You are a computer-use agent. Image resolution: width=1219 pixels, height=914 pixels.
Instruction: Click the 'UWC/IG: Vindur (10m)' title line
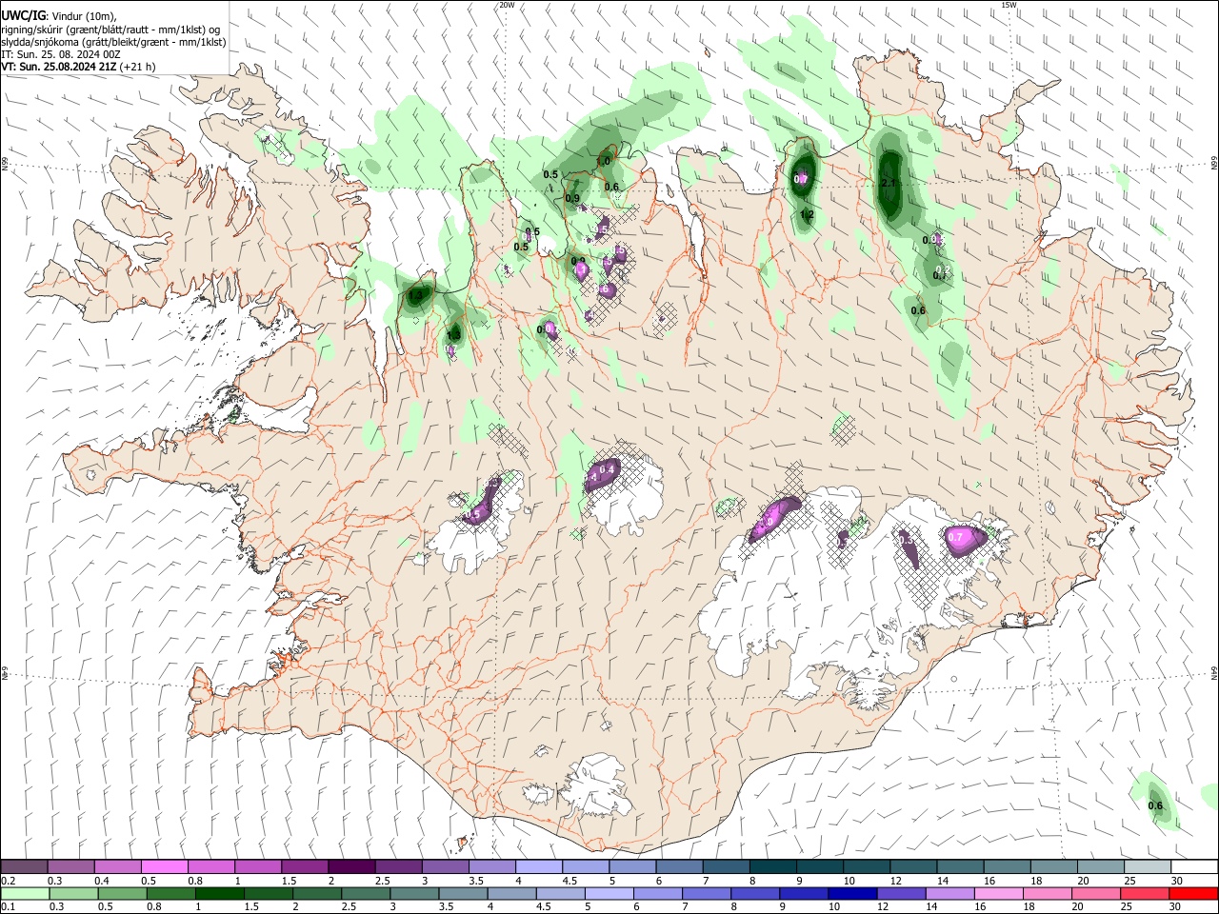[x=59, y=15]
